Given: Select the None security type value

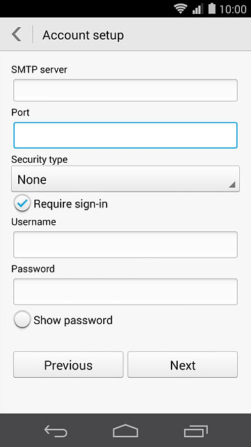Looking at the screenshot, I should coord(32,179).
